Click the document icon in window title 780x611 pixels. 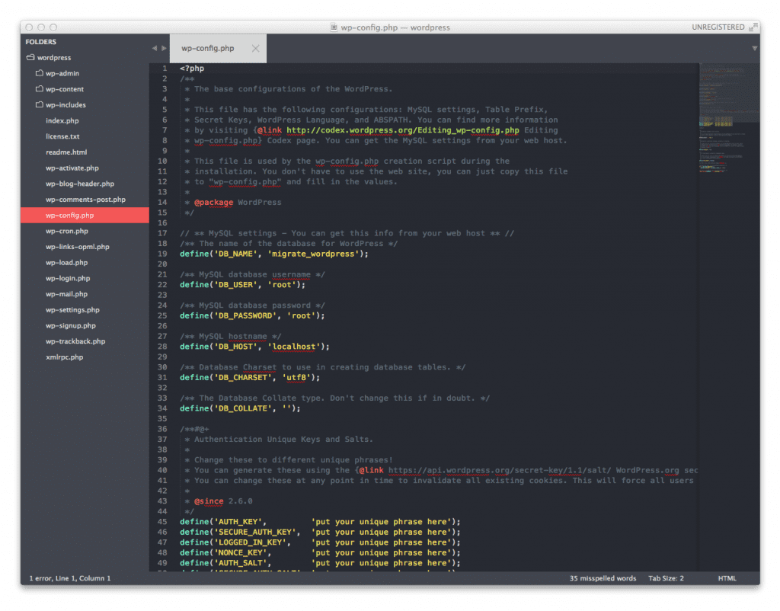[x=334, y=27]
